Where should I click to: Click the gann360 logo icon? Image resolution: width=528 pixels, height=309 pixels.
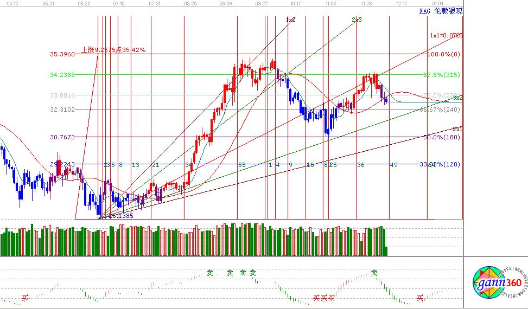click(x=497, y=283)
